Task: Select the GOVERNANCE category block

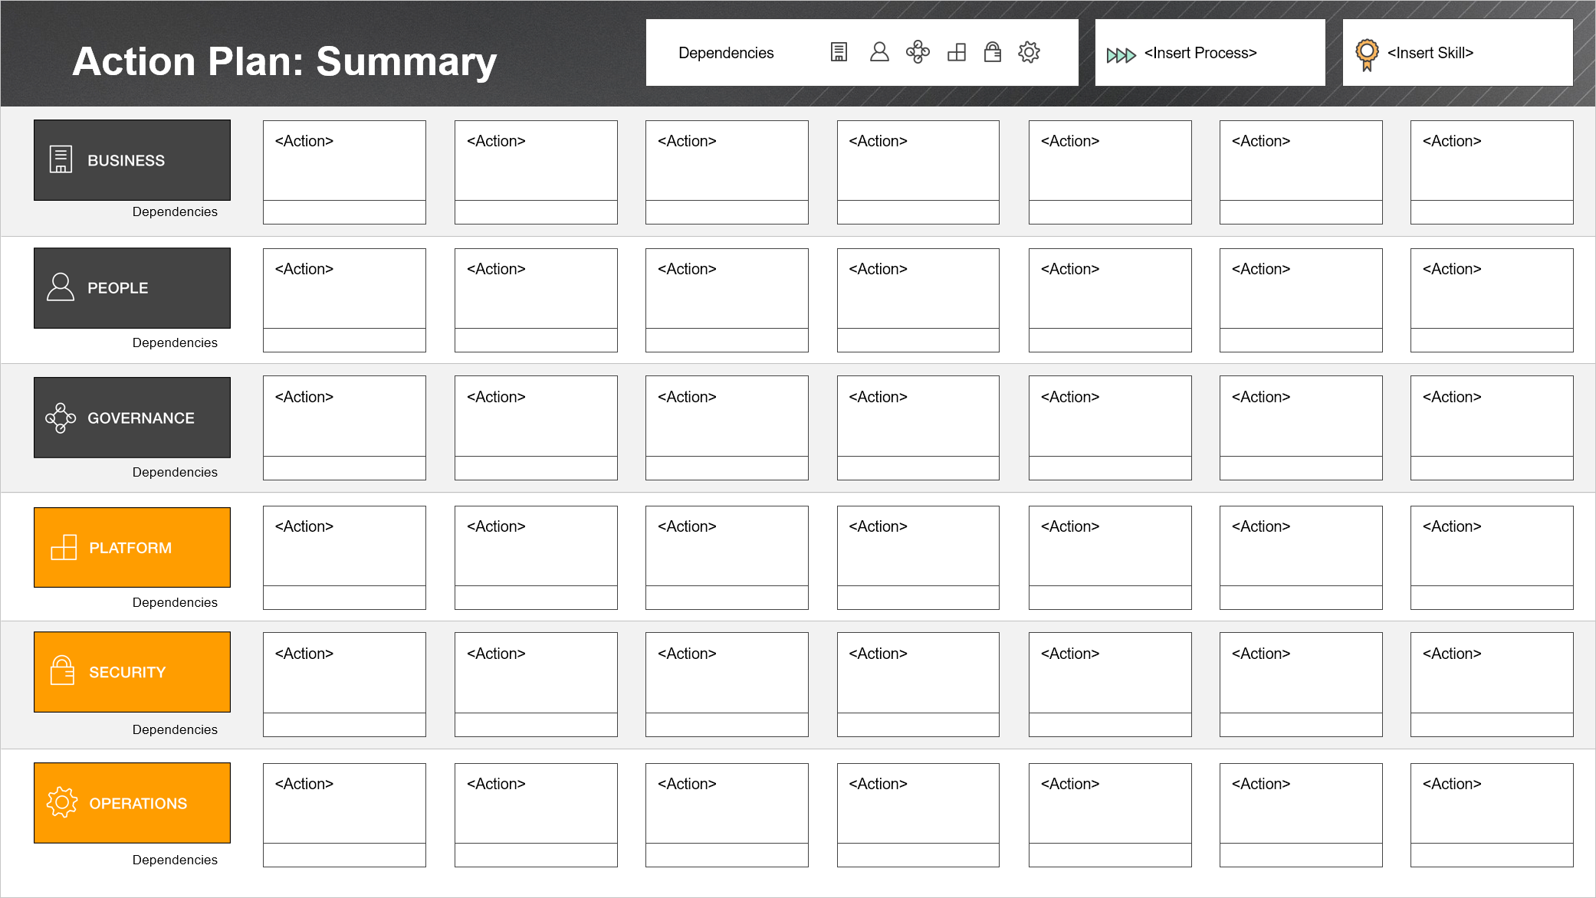Action: point(132,418)
